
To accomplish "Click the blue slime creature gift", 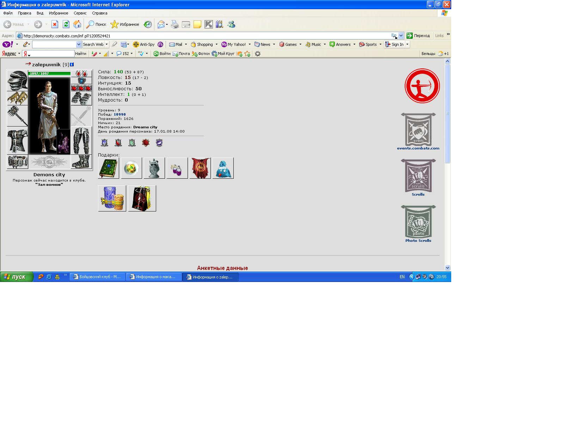I will pos(223,168).
